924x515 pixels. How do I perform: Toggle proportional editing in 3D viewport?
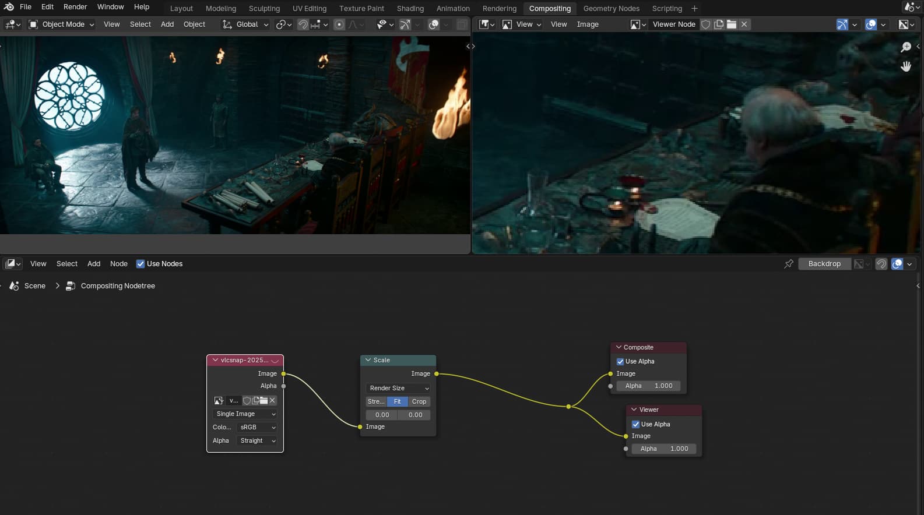(339, 24)
